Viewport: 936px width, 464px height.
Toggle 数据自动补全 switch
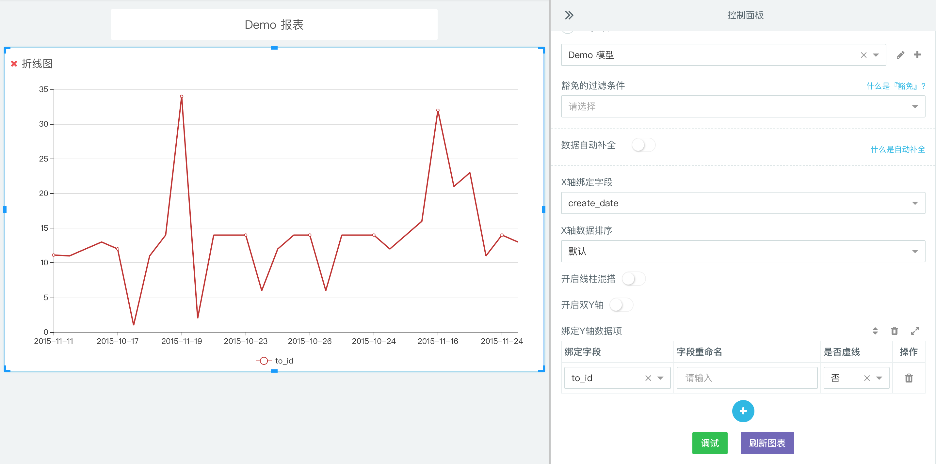[643, 145]
